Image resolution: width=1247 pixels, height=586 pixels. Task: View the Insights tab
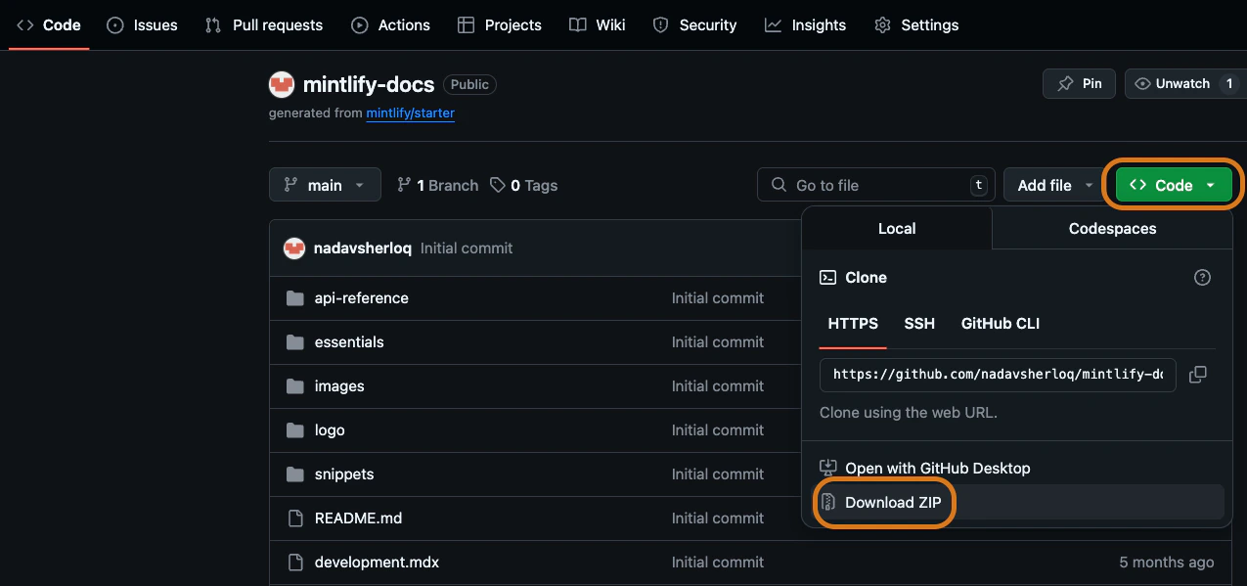click(x=806, y=25)
